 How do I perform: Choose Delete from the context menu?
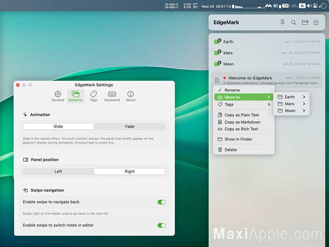(x=243, y=150)
